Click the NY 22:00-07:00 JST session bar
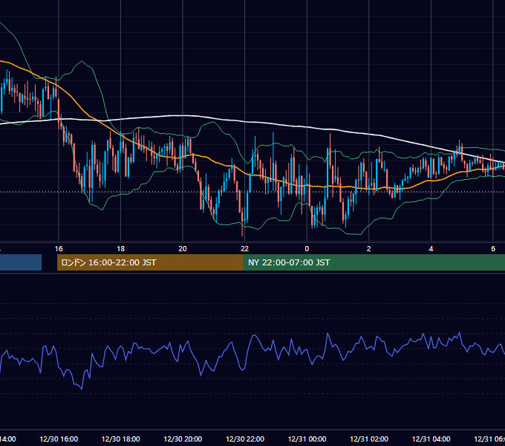Screen dimensions: 505x446 click(374, 262)
